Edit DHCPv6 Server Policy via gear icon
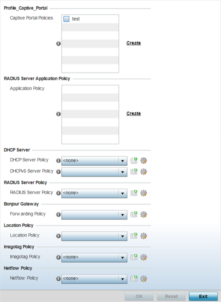The width and height of the screenshot is (221, 302). (x=144, y=172)
